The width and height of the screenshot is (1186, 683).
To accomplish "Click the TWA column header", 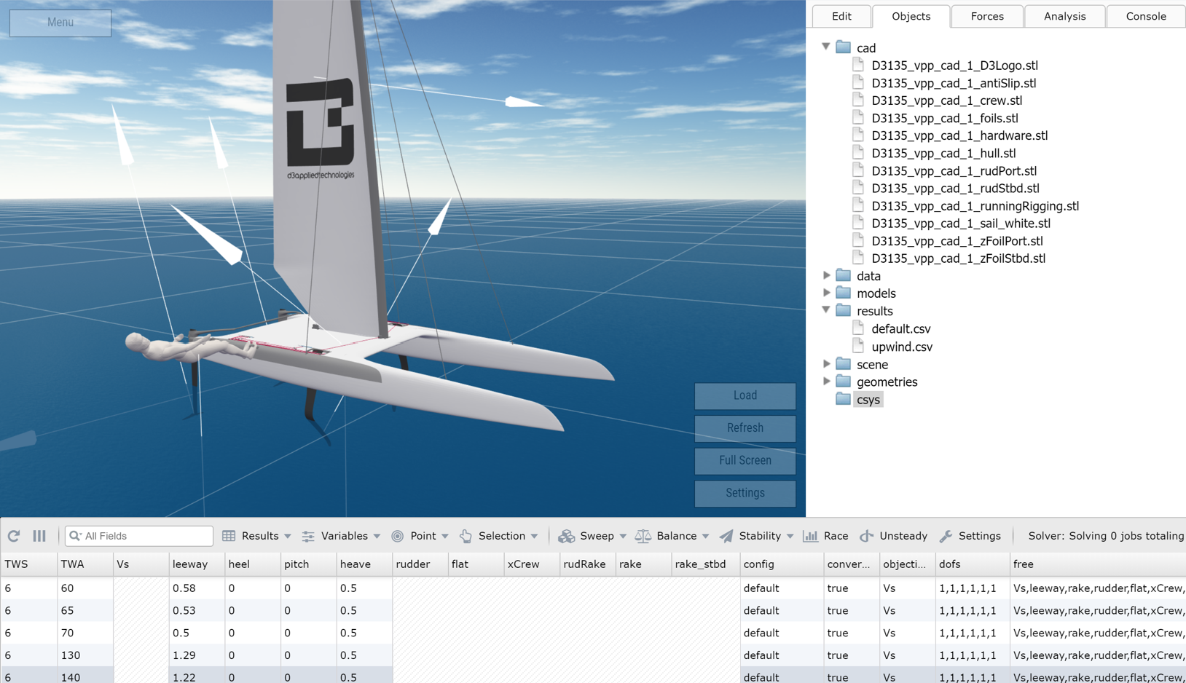I will [x=85, y=564].
